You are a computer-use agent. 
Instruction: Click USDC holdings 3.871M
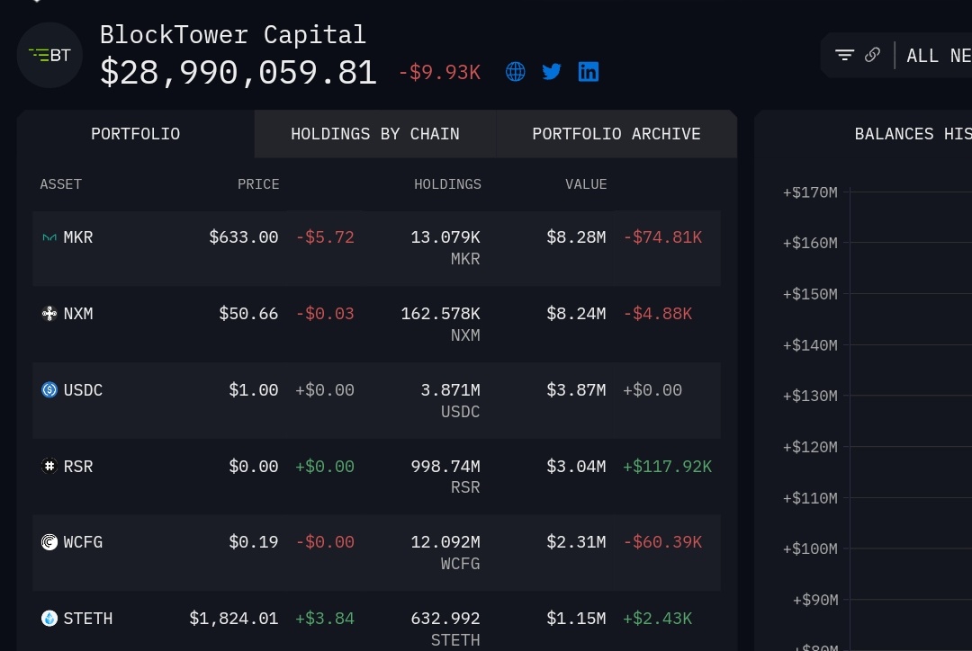click(450, 389)
